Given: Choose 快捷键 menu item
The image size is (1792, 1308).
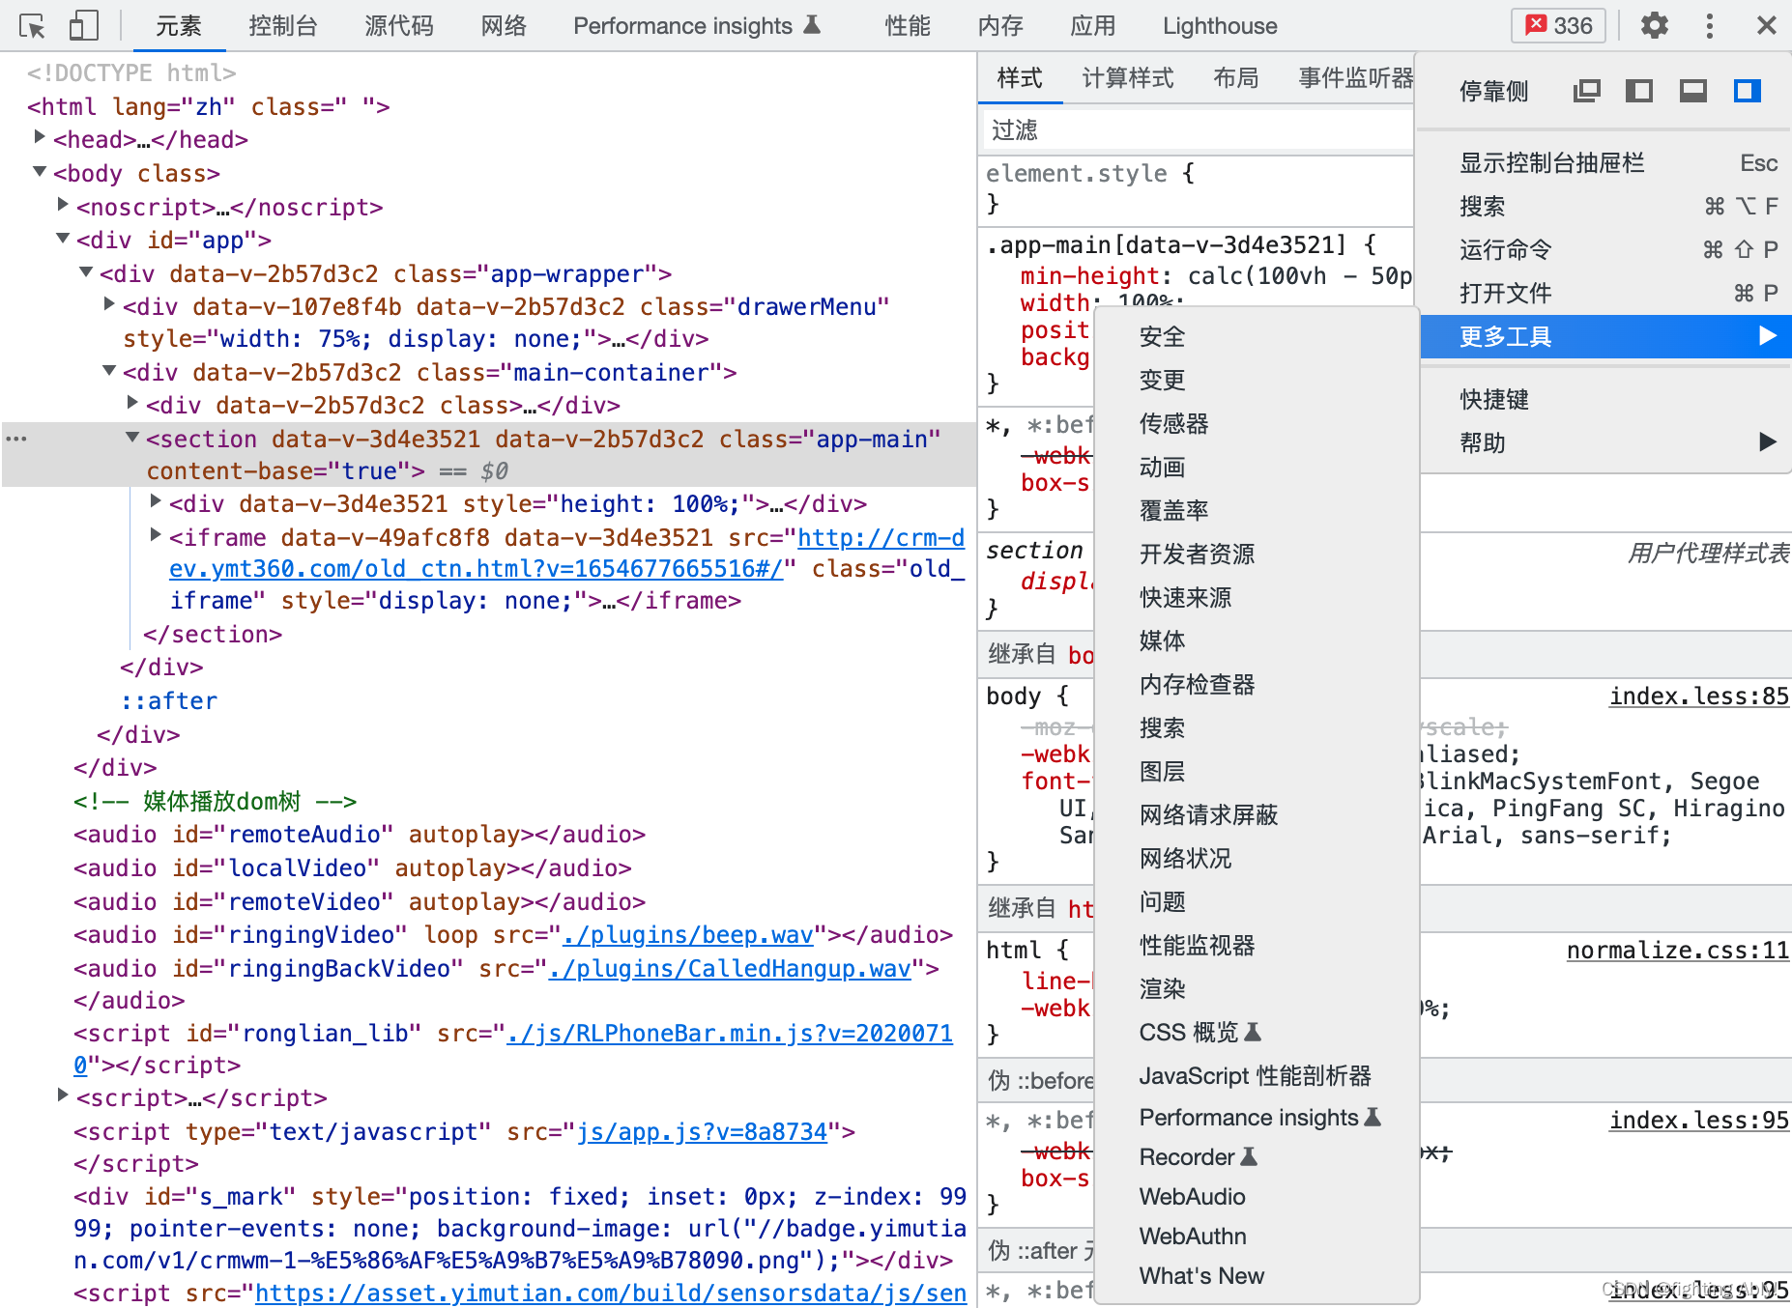Looking at the screenshot, I should click(x=1604, y=400).
